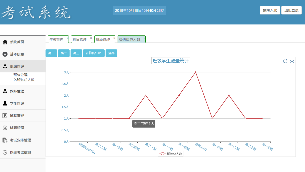Click the refresh chart icon
The height and width of the screenshot is (172, 305).
click(x=285, y=61)
